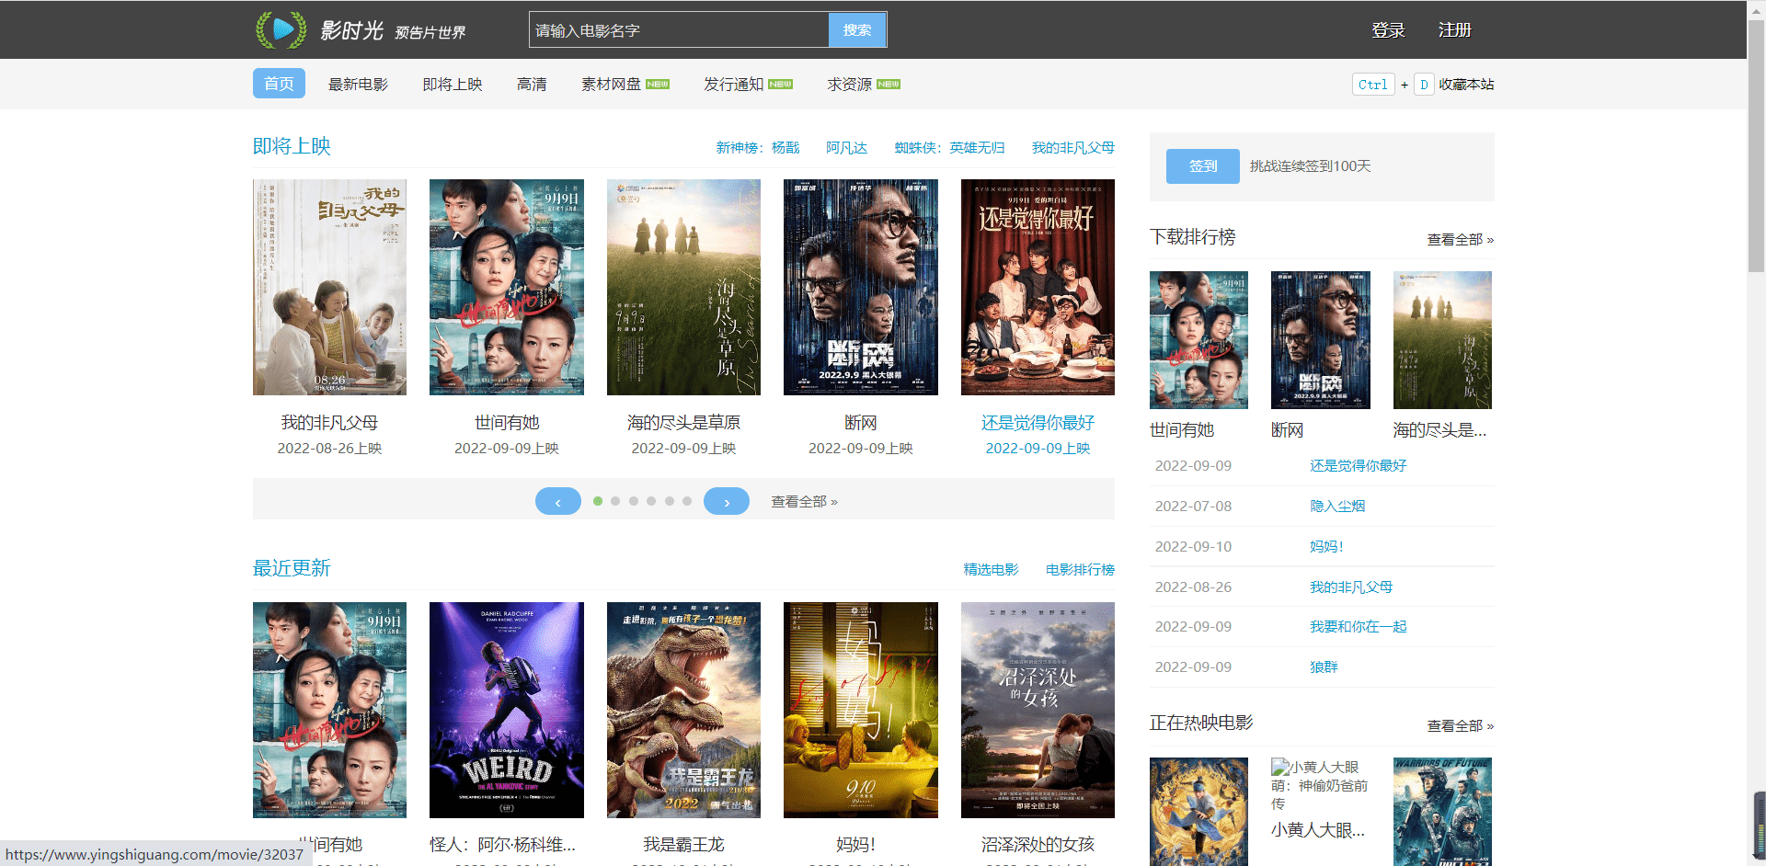1766x866 pixels.
Task: Open the 我是霸王龙 poster in 最近更新
Action: coord(683,710)
